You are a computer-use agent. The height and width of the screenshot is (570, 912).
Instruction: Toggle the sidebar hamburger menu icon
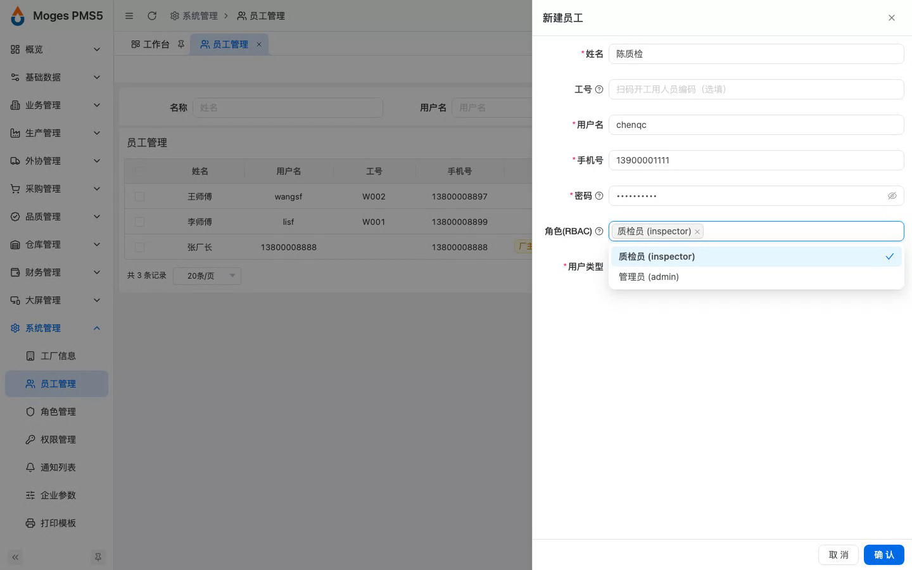129,16
